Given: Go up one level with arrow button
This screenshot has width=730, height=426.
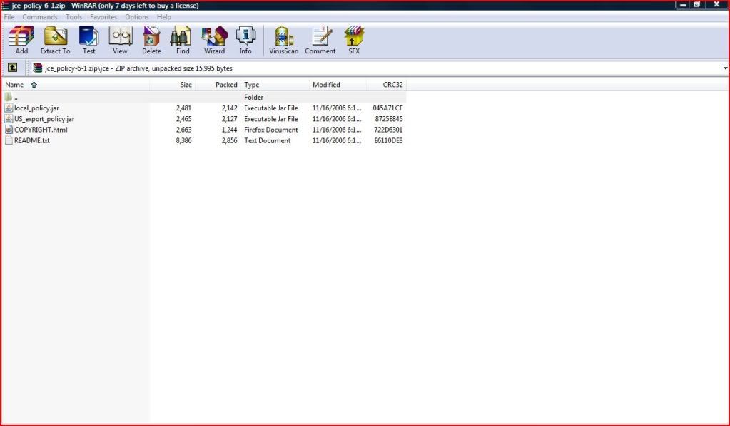Looking at the screenshot, I should 13,68.
